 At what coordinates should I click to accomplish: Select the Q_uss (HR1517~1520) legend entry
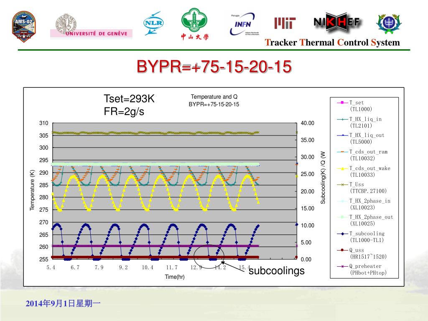point(362,253)
